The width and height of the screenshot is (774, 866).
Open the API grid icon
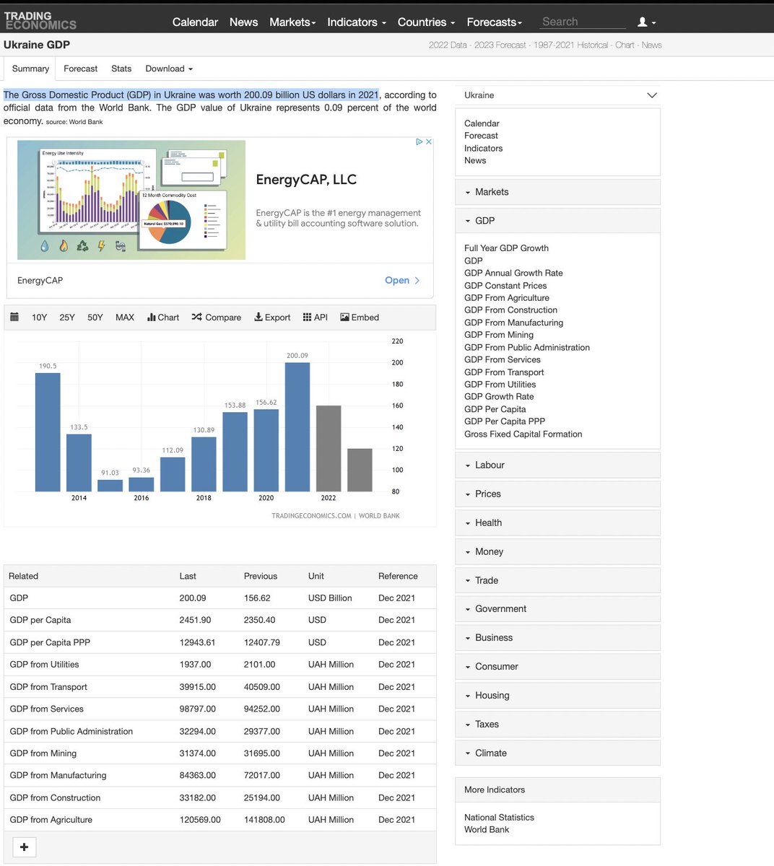tap(307, 318)
